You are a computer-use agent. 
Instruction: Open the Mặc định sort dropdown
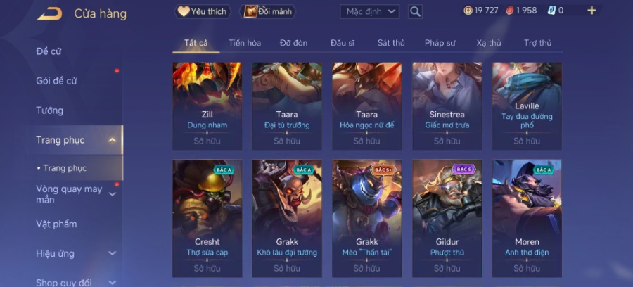369,12
